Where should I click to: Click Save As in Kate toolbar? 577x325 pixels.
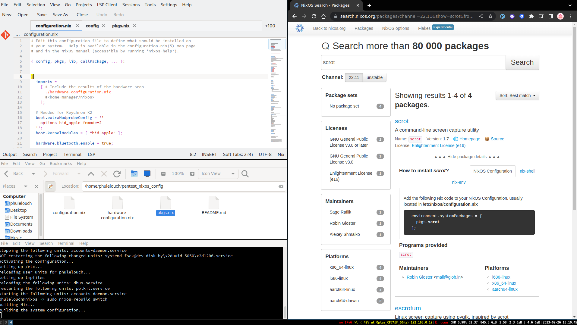60,14
